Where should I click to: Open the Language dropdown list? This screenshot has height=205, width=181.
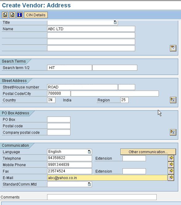pyautogui.click(x=89, y=152)
